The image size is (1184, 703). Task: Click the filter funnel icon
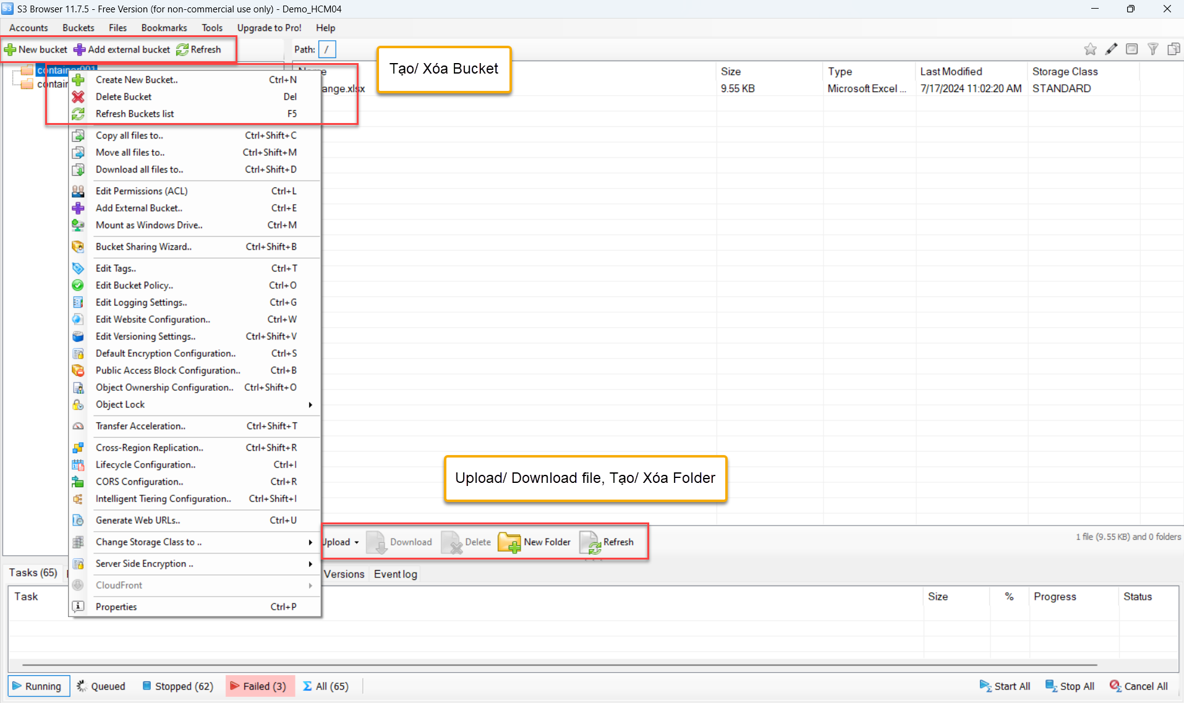[1152, 49]
